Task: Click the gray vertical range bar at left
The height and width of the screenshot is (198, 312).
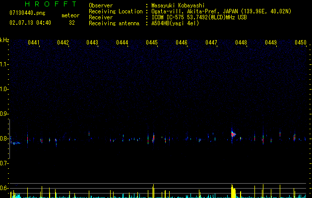Action: coord(9,139)
